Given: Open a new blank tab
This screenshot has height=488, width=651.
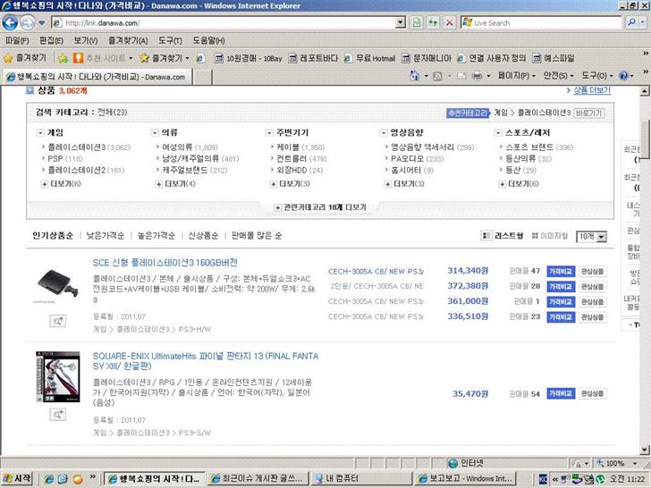Looking at the screenshot, I should [203, 77].
